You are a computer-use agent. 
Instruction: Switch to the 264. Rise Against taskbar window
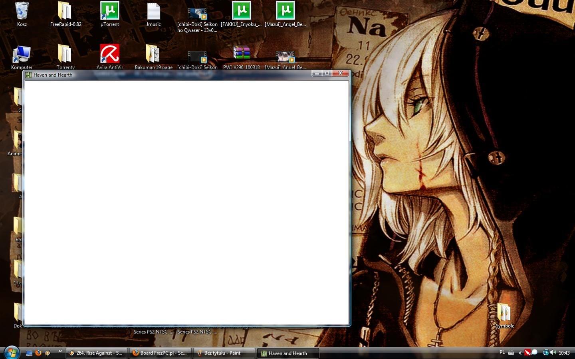[96, 353]
